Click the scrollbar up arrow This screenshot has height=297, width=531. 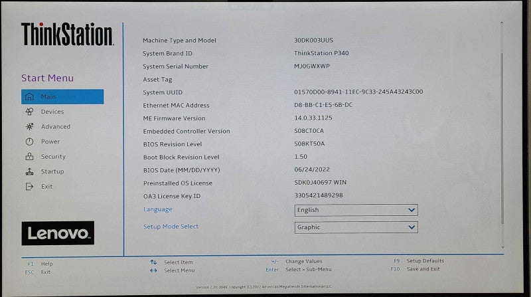click(502, 23)
